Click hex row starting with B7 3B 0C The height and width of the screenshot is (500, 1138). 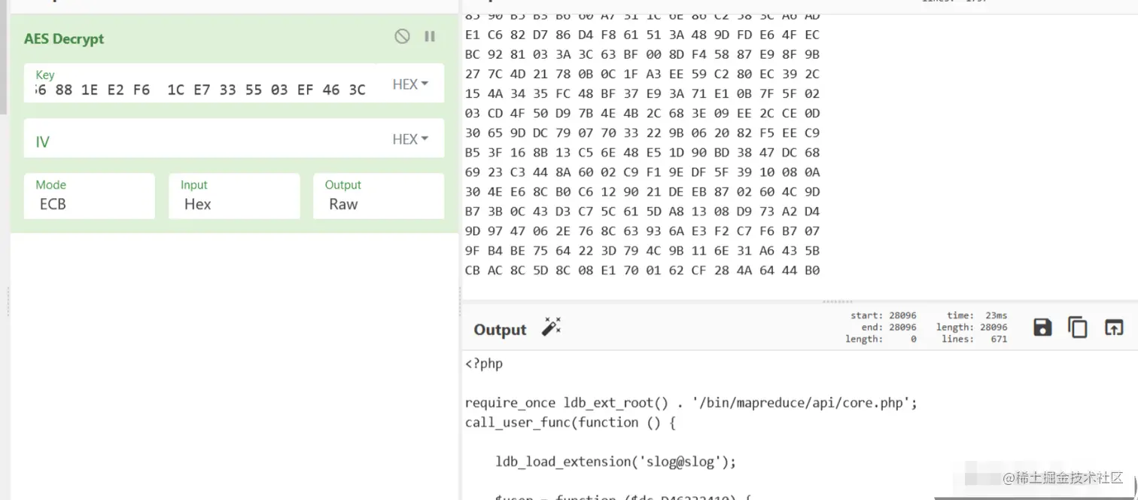coord(642,211)
